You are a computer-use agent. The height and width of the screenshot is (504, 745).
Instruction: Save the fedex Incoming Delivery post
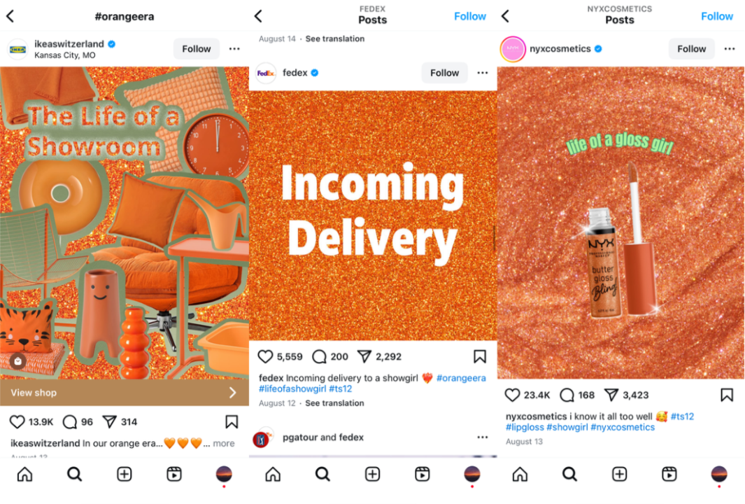[480, 356]
